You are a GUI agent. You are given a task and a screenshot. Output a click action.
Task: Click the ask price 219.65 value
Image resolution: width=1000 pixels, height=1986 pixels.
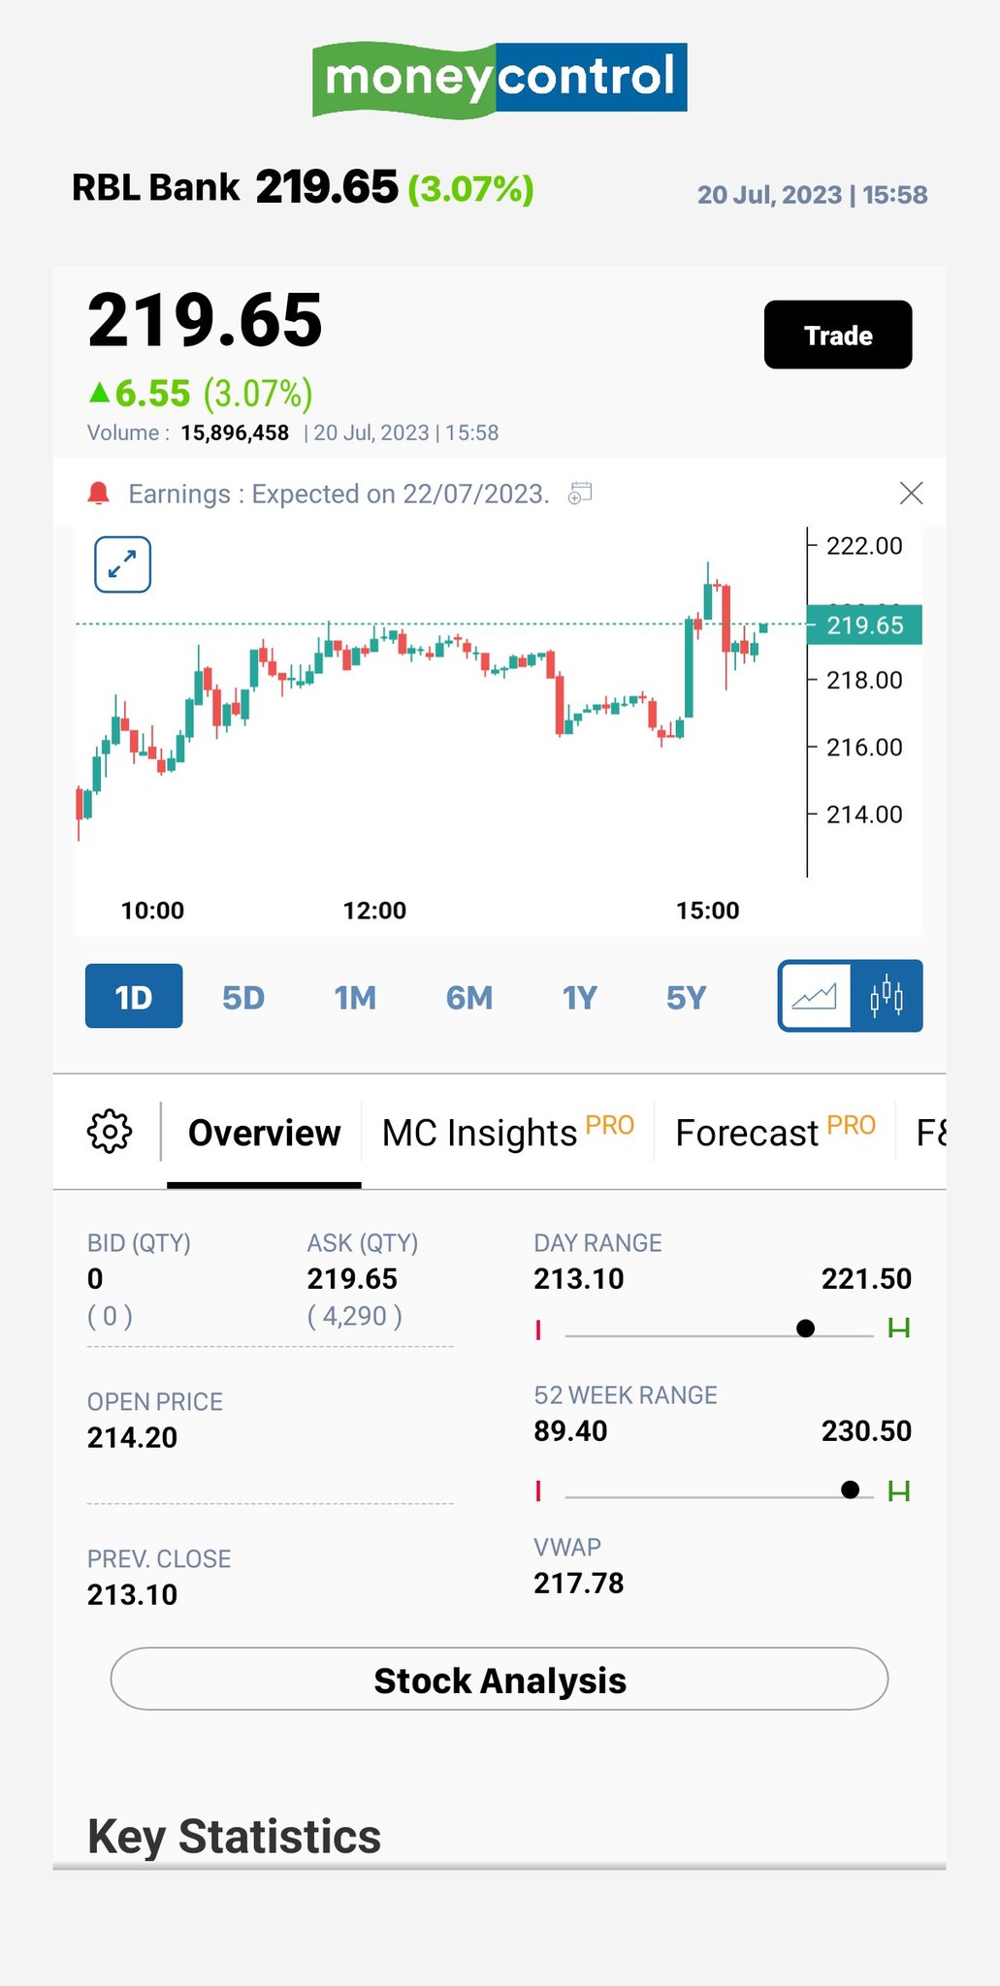(352, 1279)
